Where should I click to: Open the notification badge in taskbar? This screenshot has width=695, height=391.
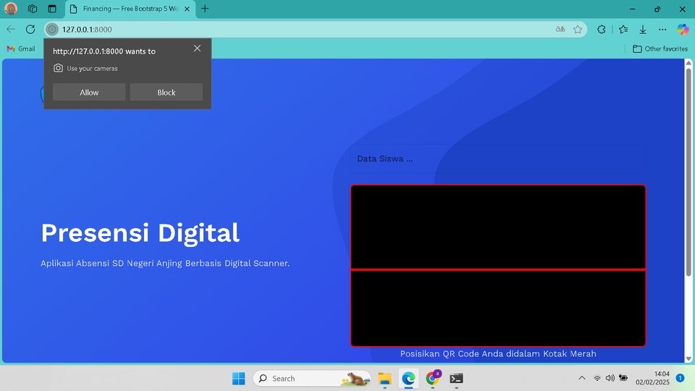click(x=681, y=378)
